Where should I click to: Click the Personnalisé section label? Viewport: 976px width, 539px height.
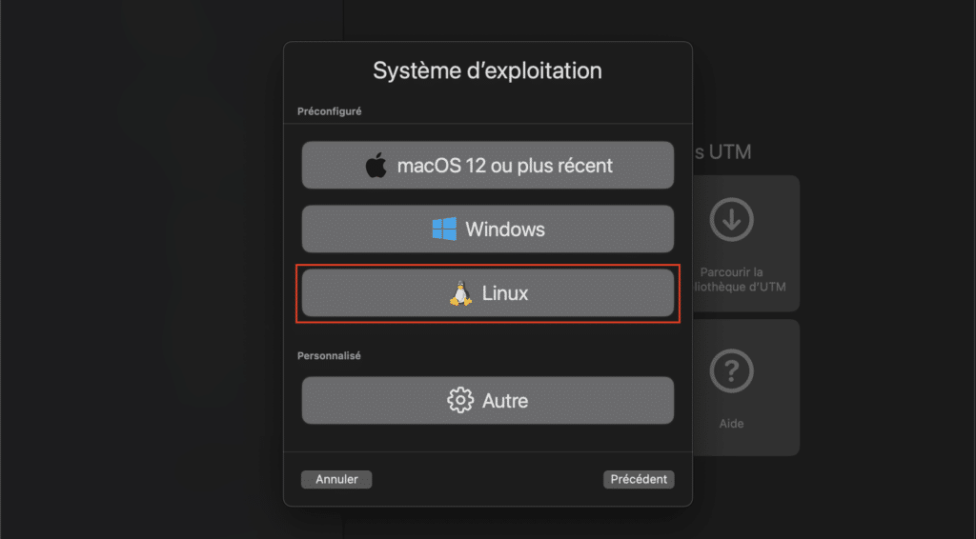click(329, 355)
